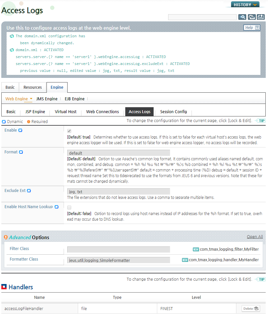Click sync icon beside 'The domain.xml configuration has'
This screenshot has height=316, width=268.
12,36
